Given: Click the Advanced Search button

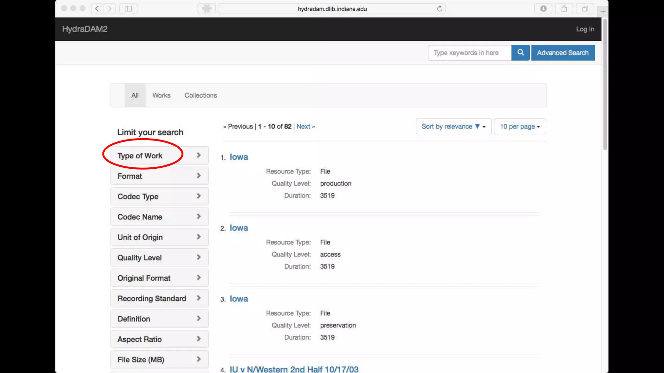Looking at the screenshot, I should (x=563, y=53).
